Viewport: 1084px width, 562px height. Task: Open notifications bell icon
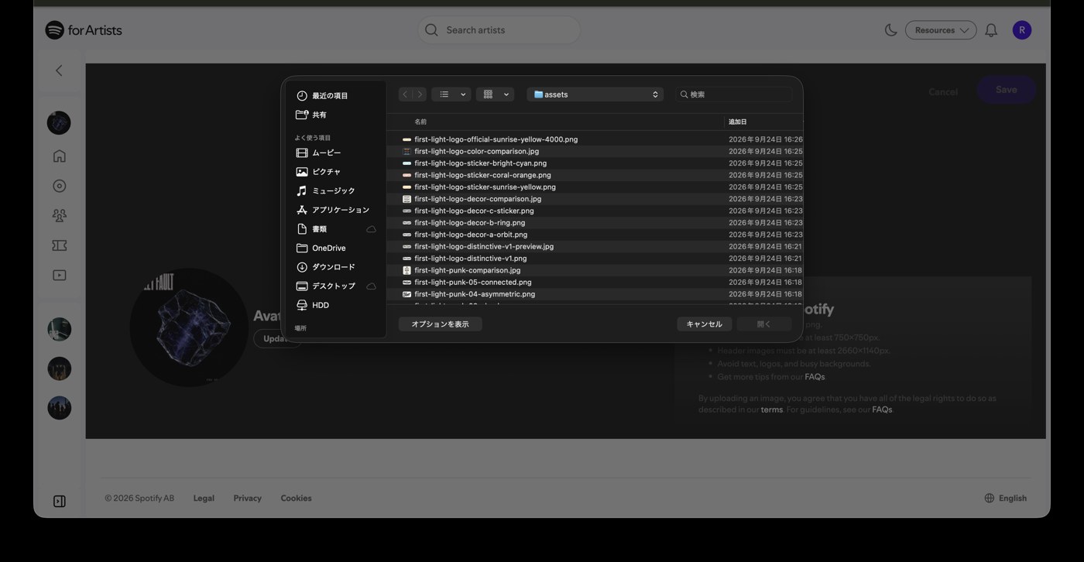(990, 30)
